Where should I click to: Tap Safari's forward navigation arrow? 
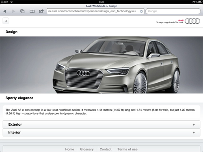pyautogui.click(x=13, y=11)
